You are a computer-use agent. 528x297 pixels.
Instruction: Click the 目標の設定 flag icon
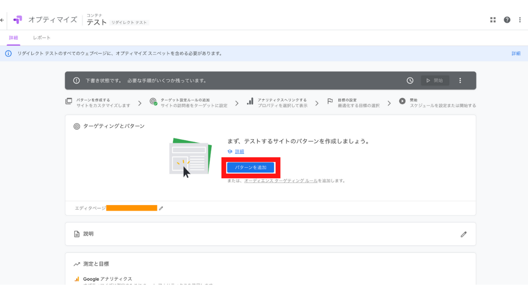point(330,101)
